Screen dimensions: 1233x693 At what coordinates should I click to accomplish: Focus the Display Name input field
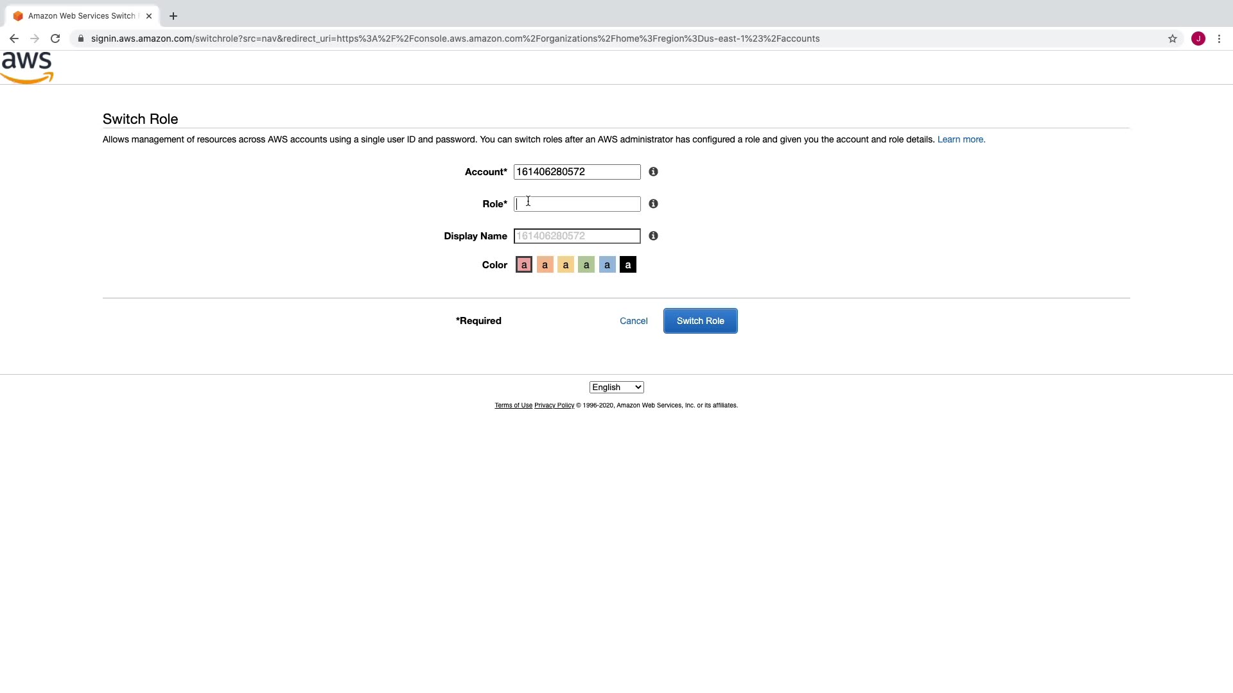(577, 236)
